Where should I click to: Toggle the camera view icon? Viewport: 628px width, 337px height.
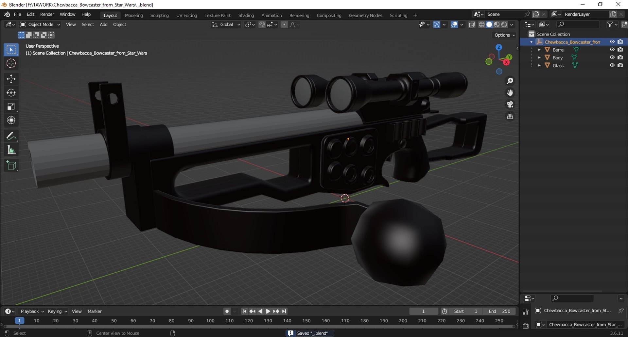click(510, 104)
